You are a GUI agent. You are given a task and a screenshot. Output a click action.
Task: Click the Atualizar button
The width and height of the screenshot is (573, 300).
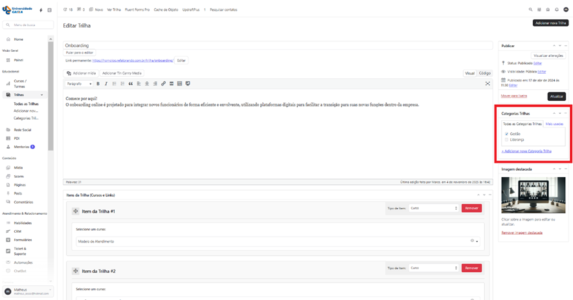(556, 96)
